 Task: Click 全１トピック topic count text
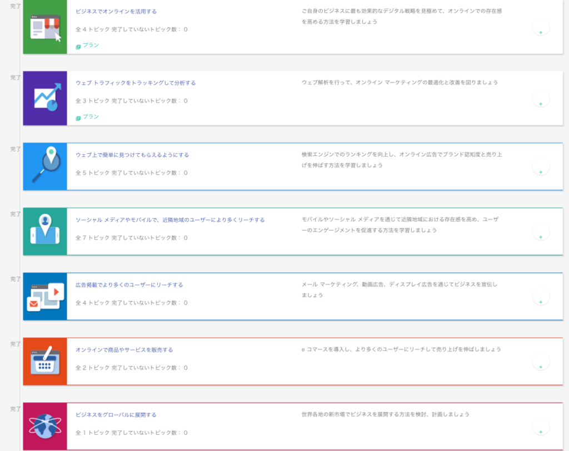pyautogui.click(x=93, y=433)
